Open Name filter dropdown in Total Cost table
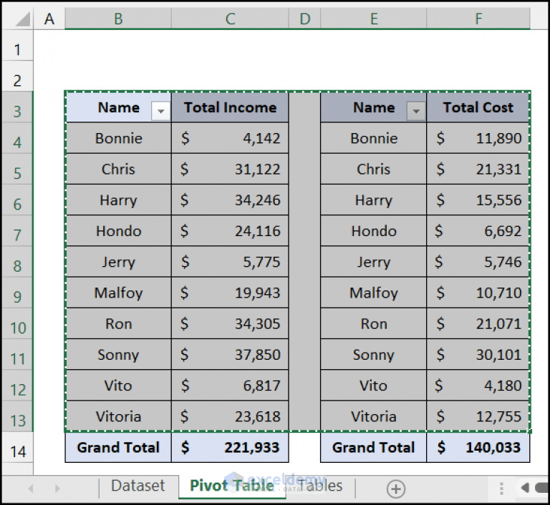Image resolution: width=550 pixels, height=505 pixels. pyautogui.click(x=416, y=111)
